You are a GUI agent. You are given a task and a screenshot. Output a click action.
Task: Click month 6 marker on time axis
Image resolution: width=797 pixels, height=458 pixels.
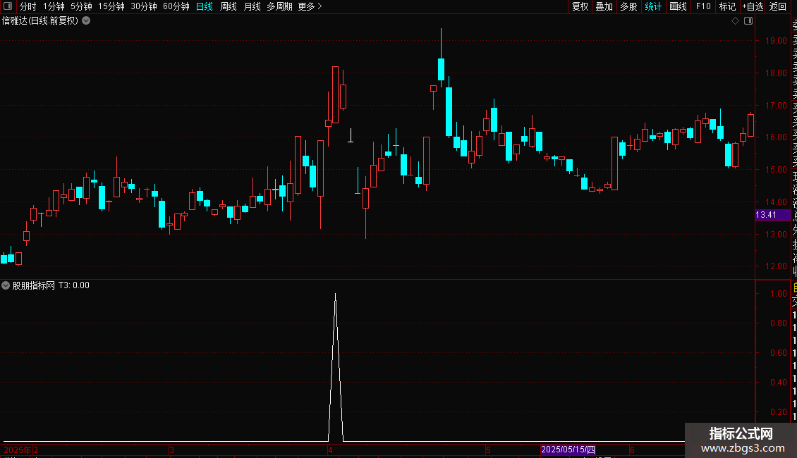pos(632,450)
